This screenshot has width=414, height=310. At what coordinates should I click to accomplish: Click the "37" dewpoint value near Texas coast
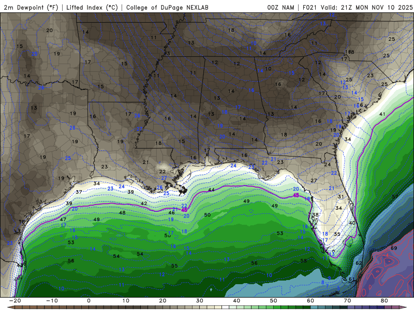tap(79, 192)
